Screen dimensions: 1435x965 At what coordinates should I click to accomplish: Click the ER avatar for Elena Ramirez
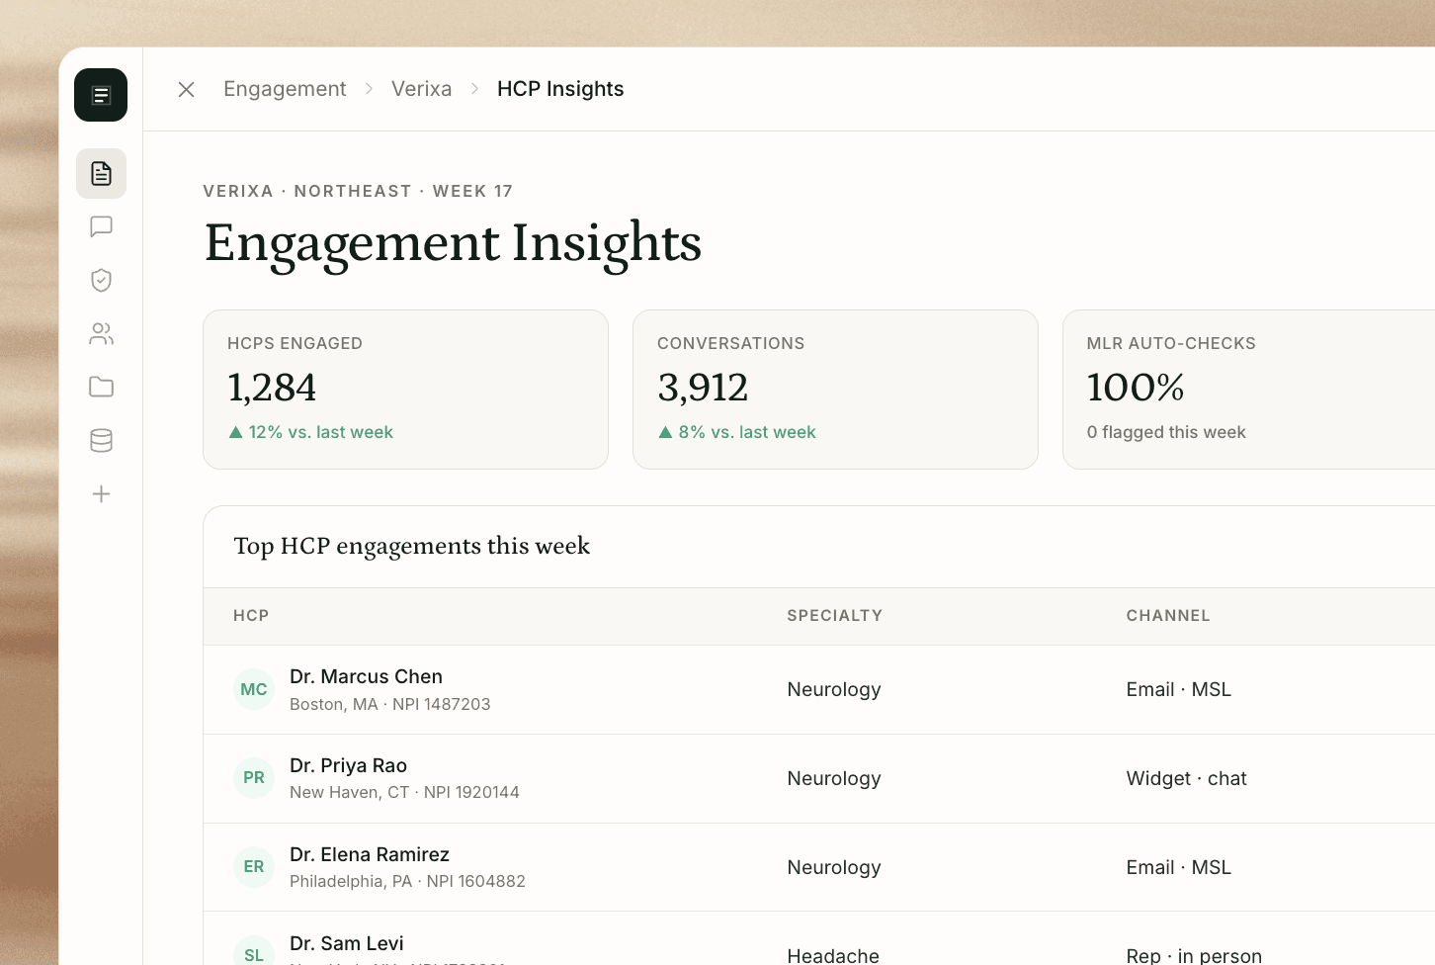point(254,867)
